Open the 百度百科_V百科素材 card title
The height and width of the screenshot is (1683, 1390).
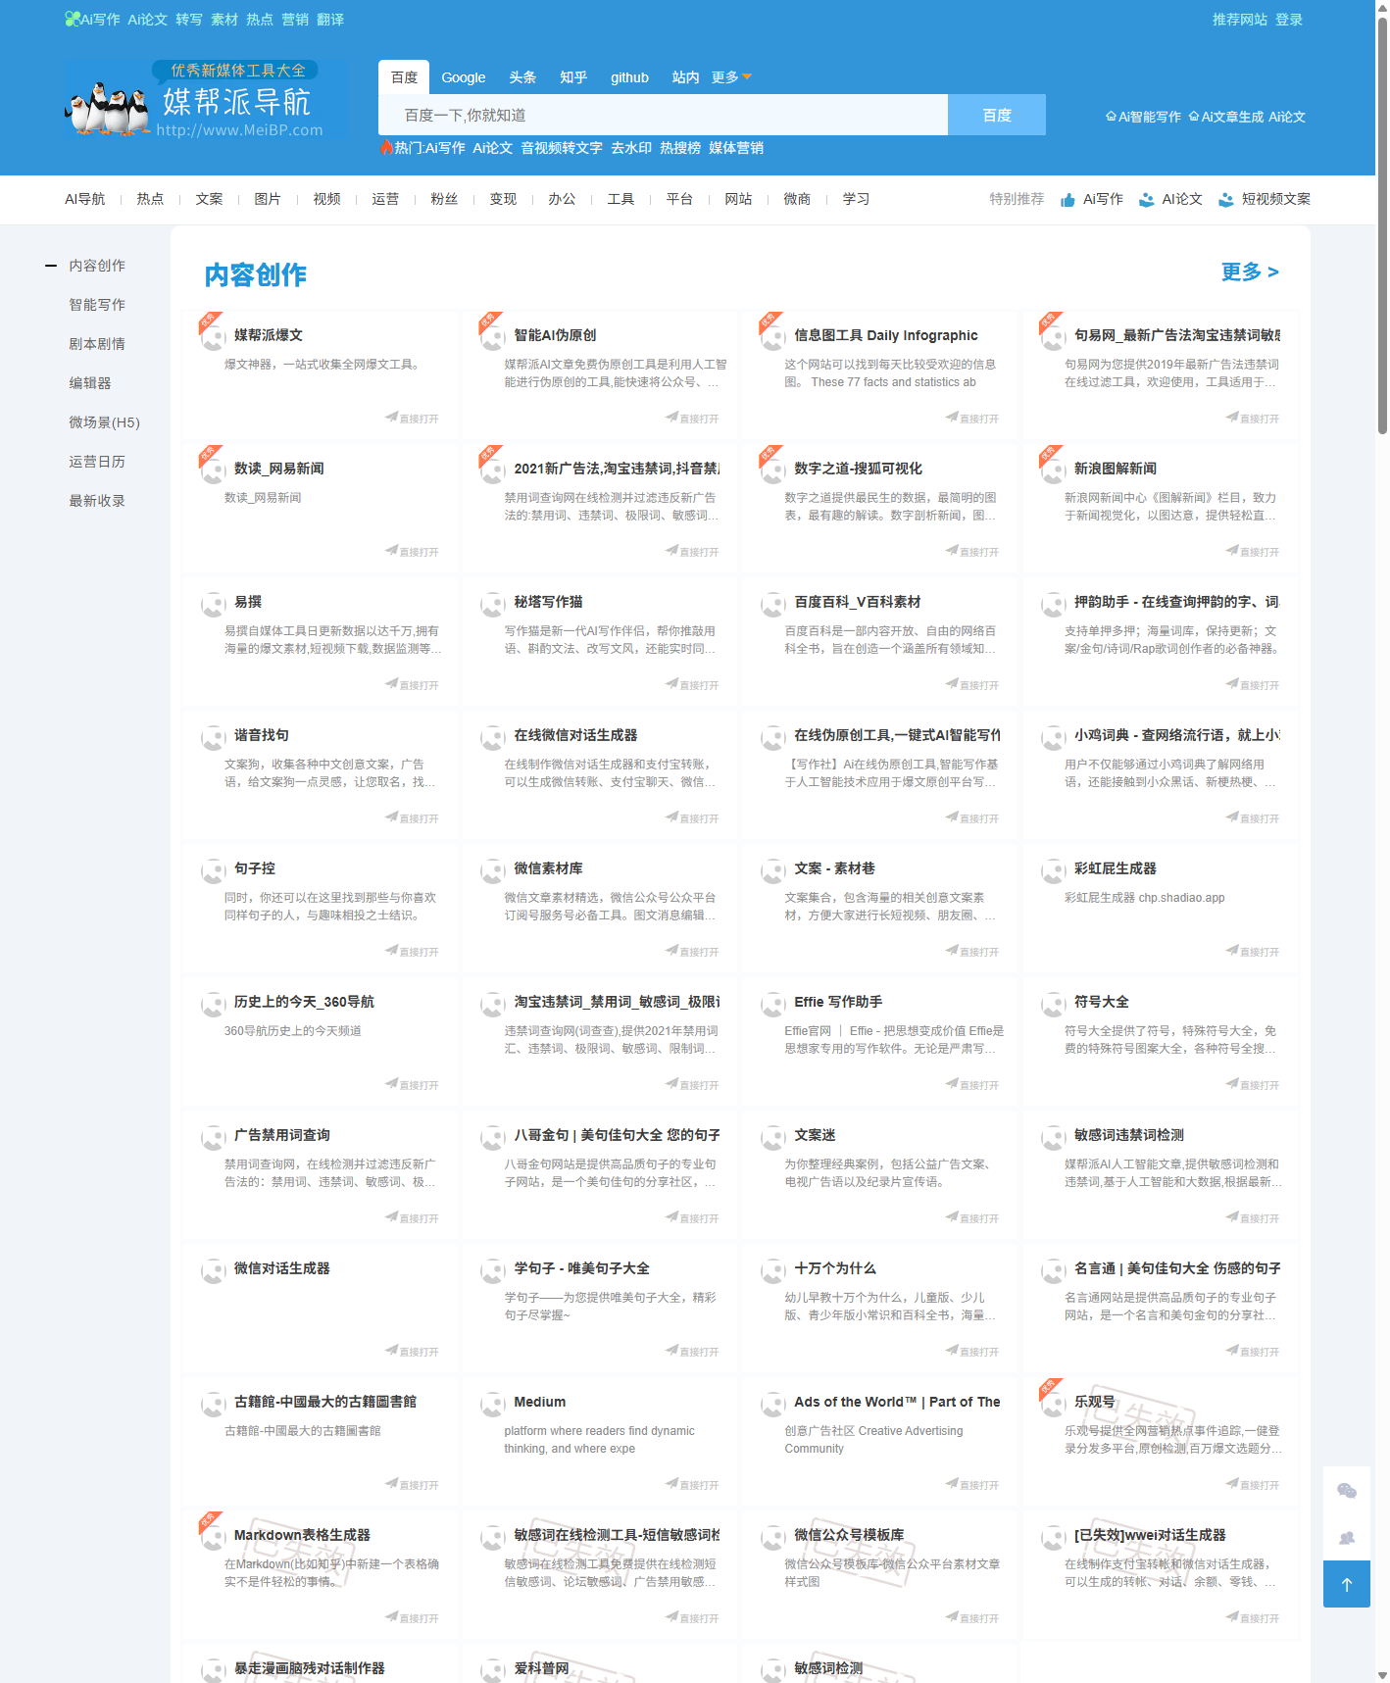tap(858, 602)
